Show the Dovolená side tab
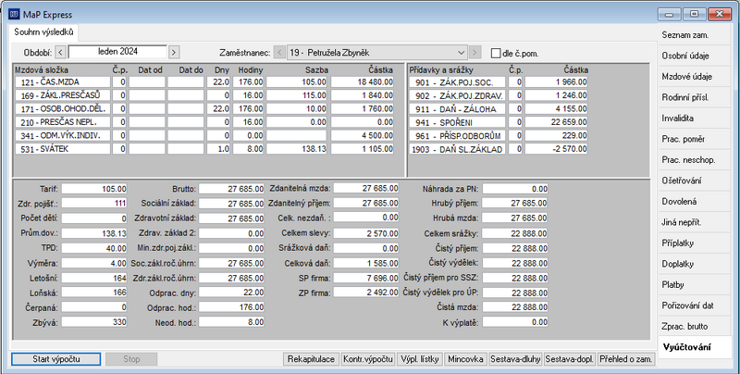Image resolution: width=740 pixels, height=374 pixels. [695, 201]
